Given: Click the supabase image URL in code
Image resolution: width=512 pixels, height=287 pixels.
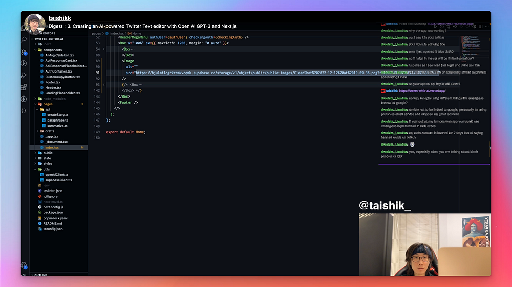Looking at the screenshot, I should pos(287,73).
